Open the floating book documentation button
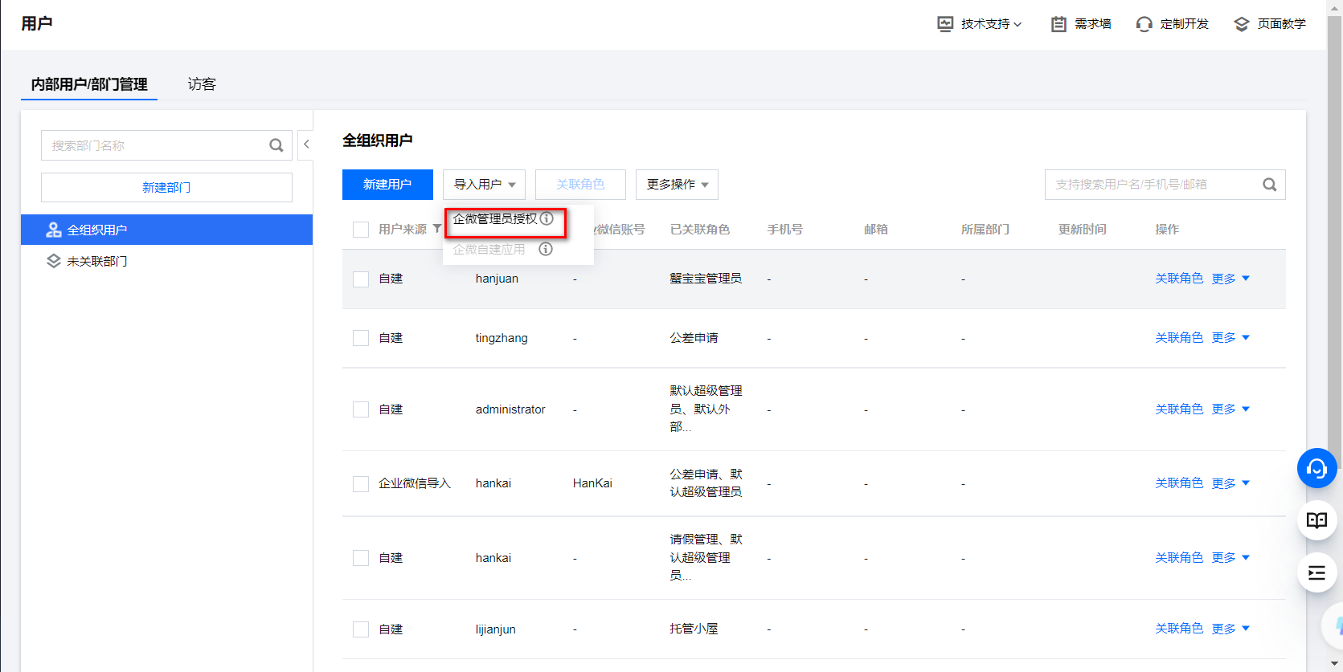Screen dimensions: 1343x672 click(x=1316, y=520)
